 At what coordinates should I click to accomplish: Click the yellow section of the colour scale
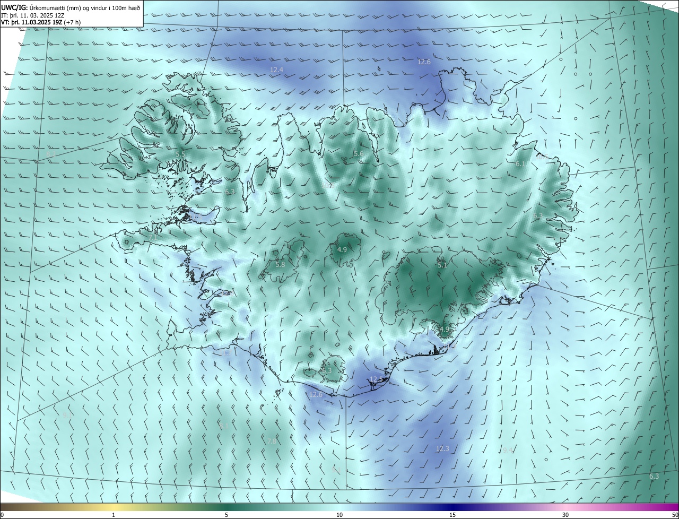(114, 507)
